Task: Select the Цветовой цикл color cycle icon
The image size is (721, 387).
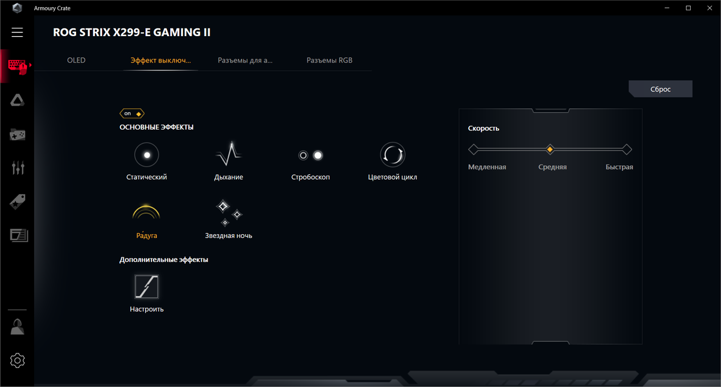Action: point(392,154)
